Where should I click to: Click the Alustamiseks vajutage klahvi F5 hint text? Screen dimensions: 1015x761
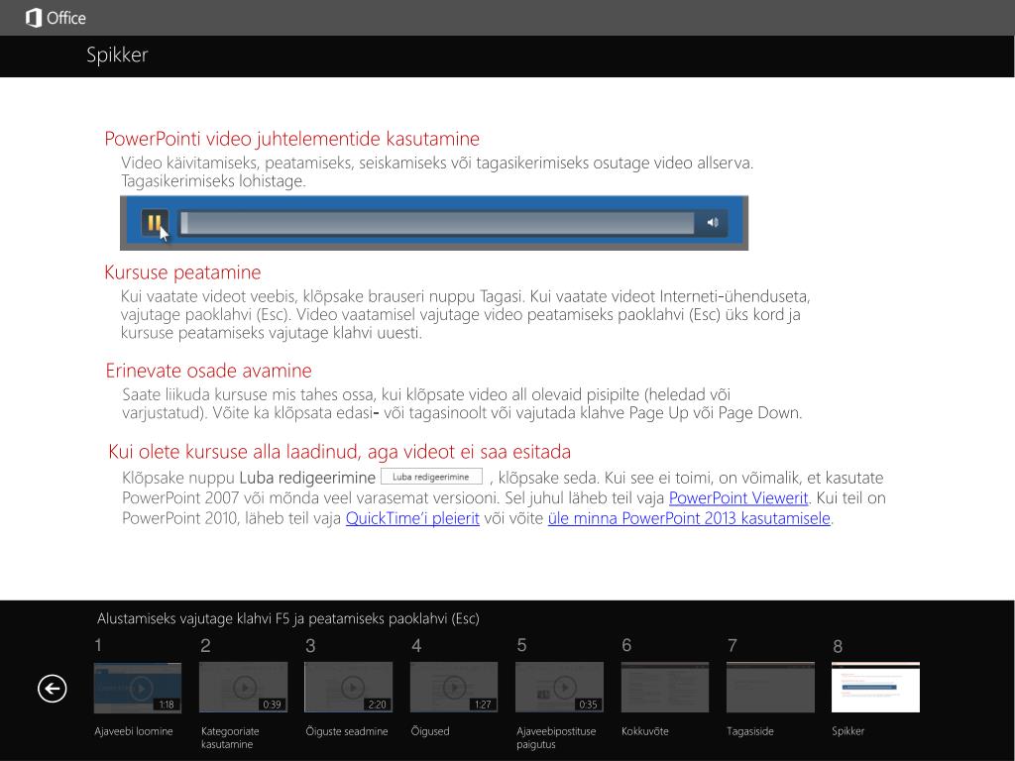(x=288, y=618)
